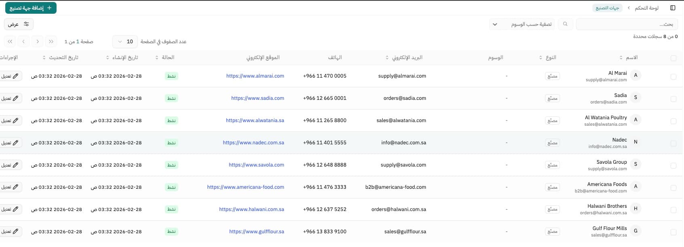Click تعديل pencil for Gulf Flour Mills row
The image size is (684, 247).
(10, 232)
